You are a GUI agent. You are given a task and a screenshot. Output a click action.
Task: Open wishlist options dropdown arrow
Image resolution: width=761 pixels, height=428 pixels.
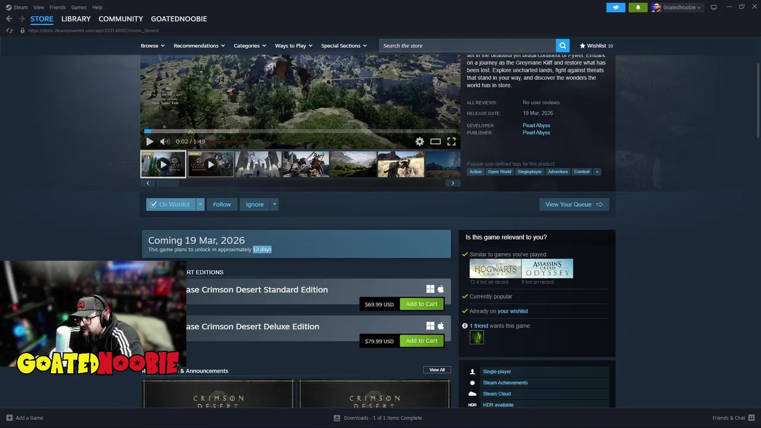click(200, 204)
